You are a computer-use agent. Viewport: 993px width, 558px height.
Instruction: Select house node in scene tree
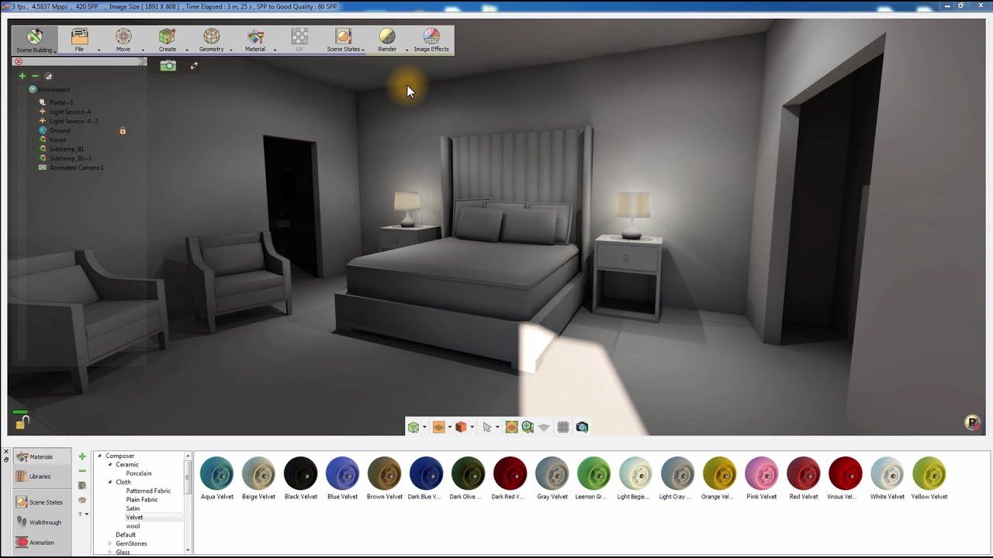[58, 139]
